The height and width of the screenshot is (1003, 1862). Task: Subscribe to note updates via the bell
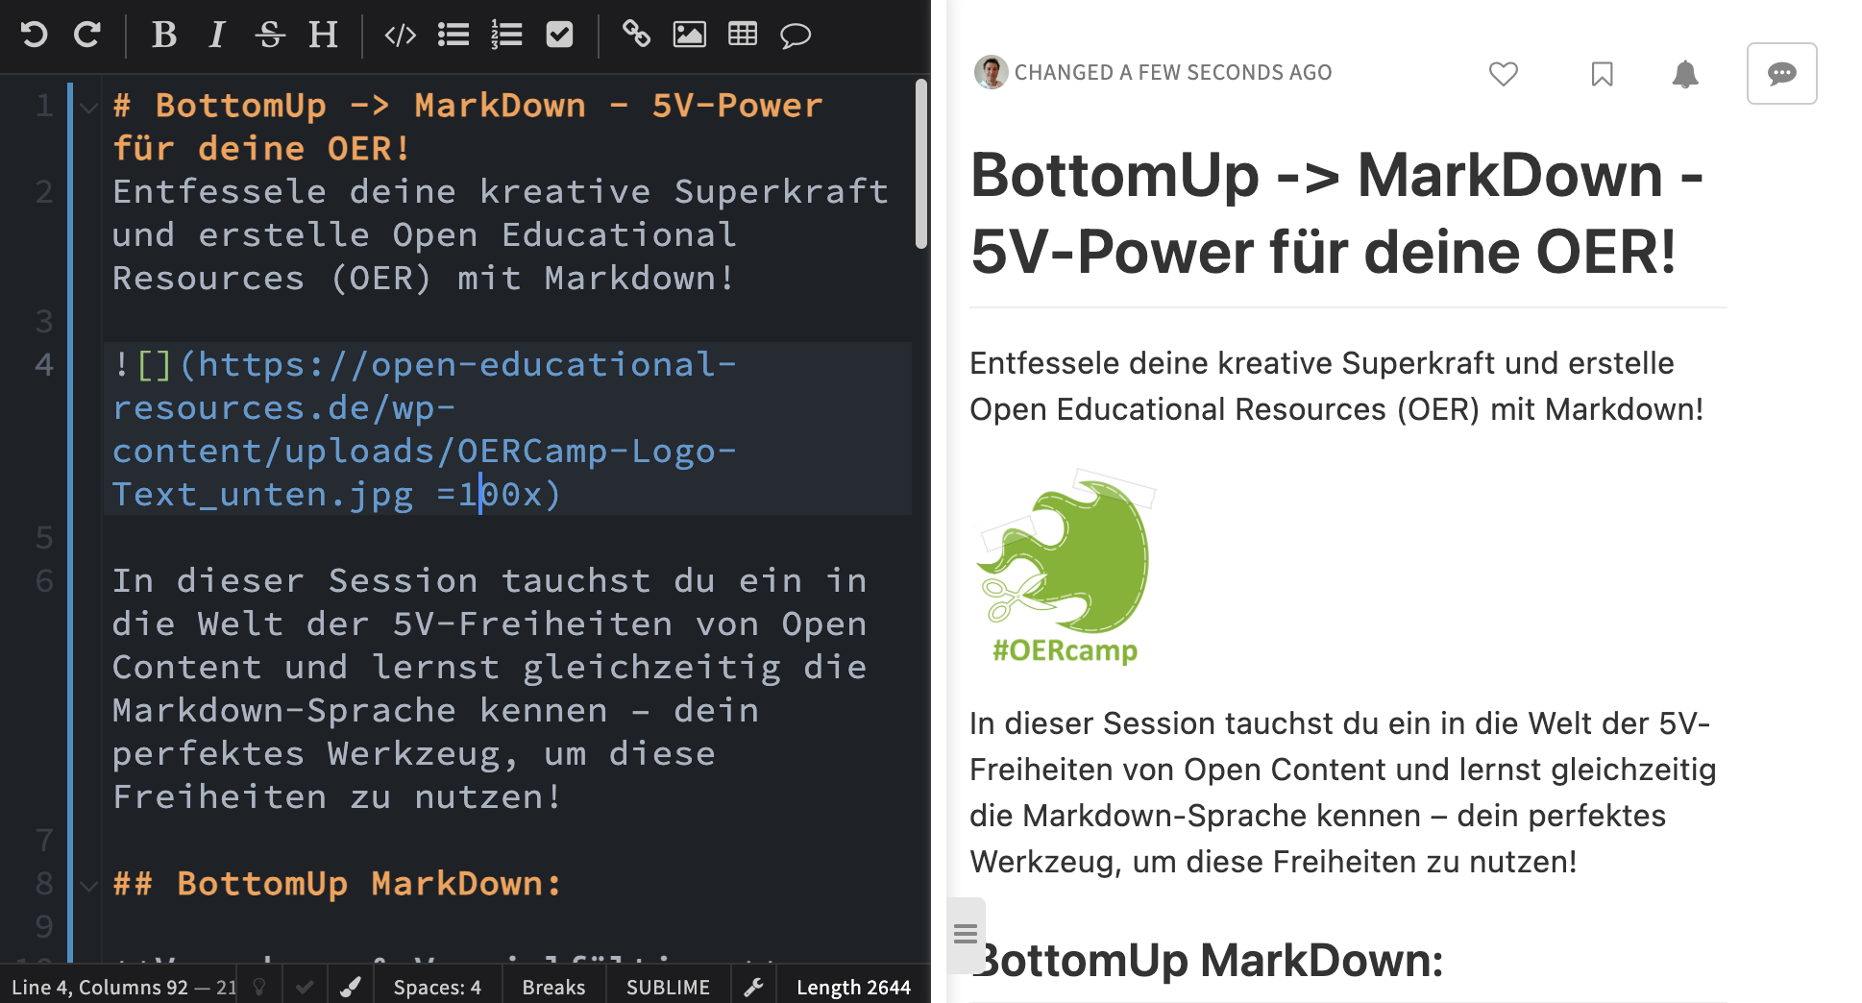[1685, 73]
